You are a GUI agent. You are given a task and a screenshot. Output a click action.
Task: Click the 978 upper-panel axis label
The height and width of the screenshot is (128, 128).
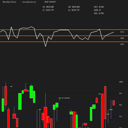coord(122,32)
